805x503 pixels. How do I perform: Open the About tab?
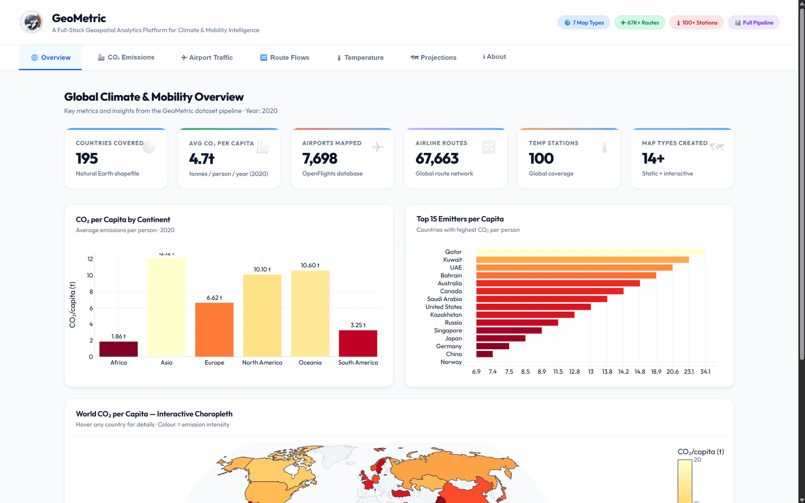coord(495,57)
